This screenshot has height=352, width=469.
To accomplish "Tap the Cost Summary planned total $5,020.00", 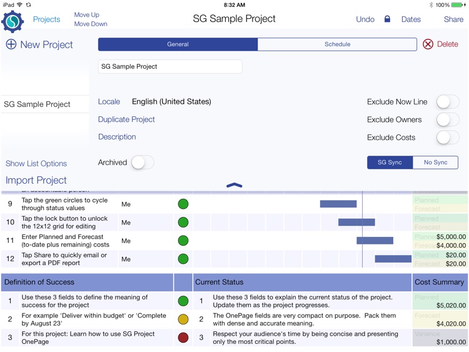I will pyautogui.click(x=451, y=305).
